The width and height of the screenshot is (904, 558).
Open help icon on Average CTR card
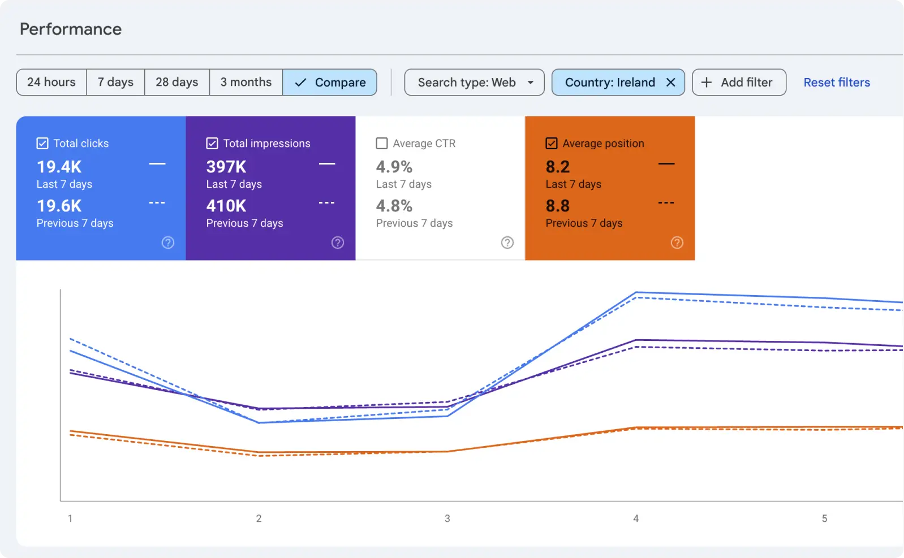tap(507, 243)
